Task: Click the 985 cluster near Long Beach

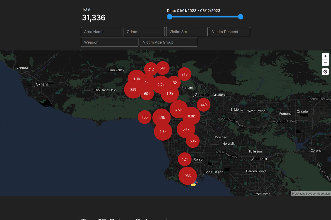Action: pos(188,176)
